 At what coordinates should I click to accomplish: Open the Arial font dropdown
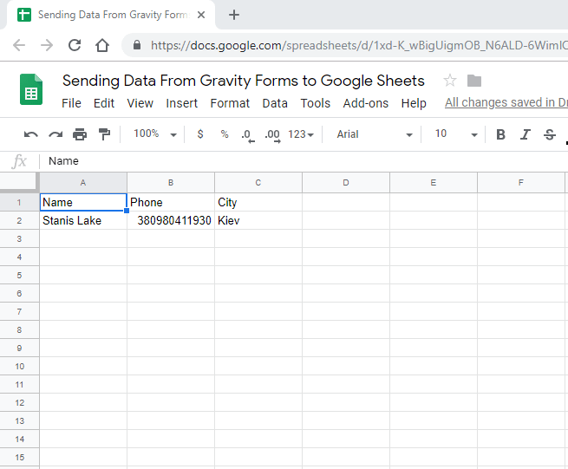375,134
